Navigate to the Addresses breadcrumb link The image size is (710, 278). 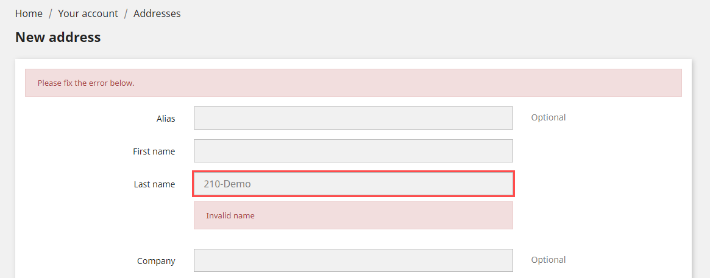tap(157, 13)
